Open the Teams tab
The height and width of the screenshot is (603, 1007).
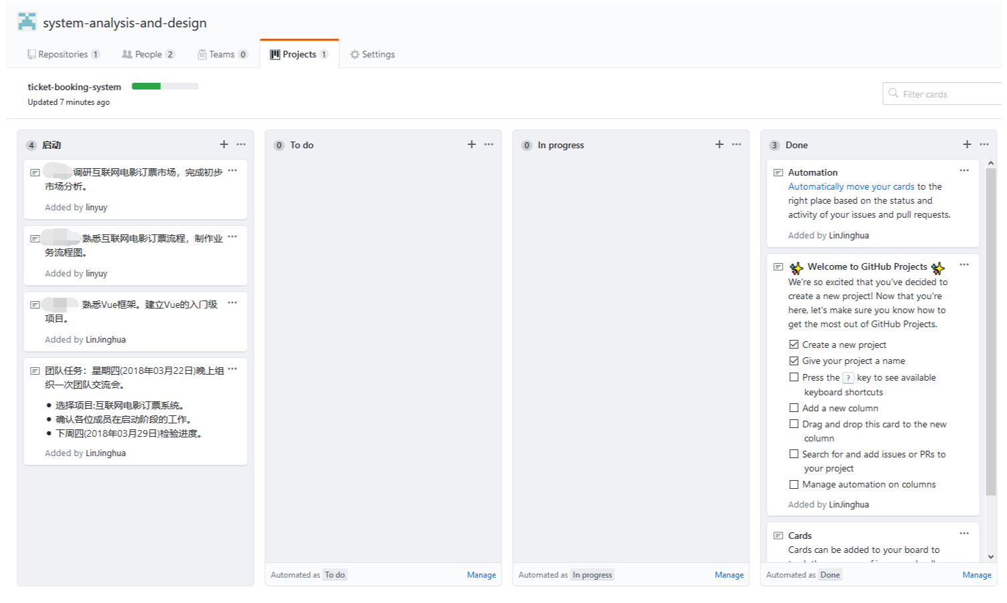click(x=222, y=54)
